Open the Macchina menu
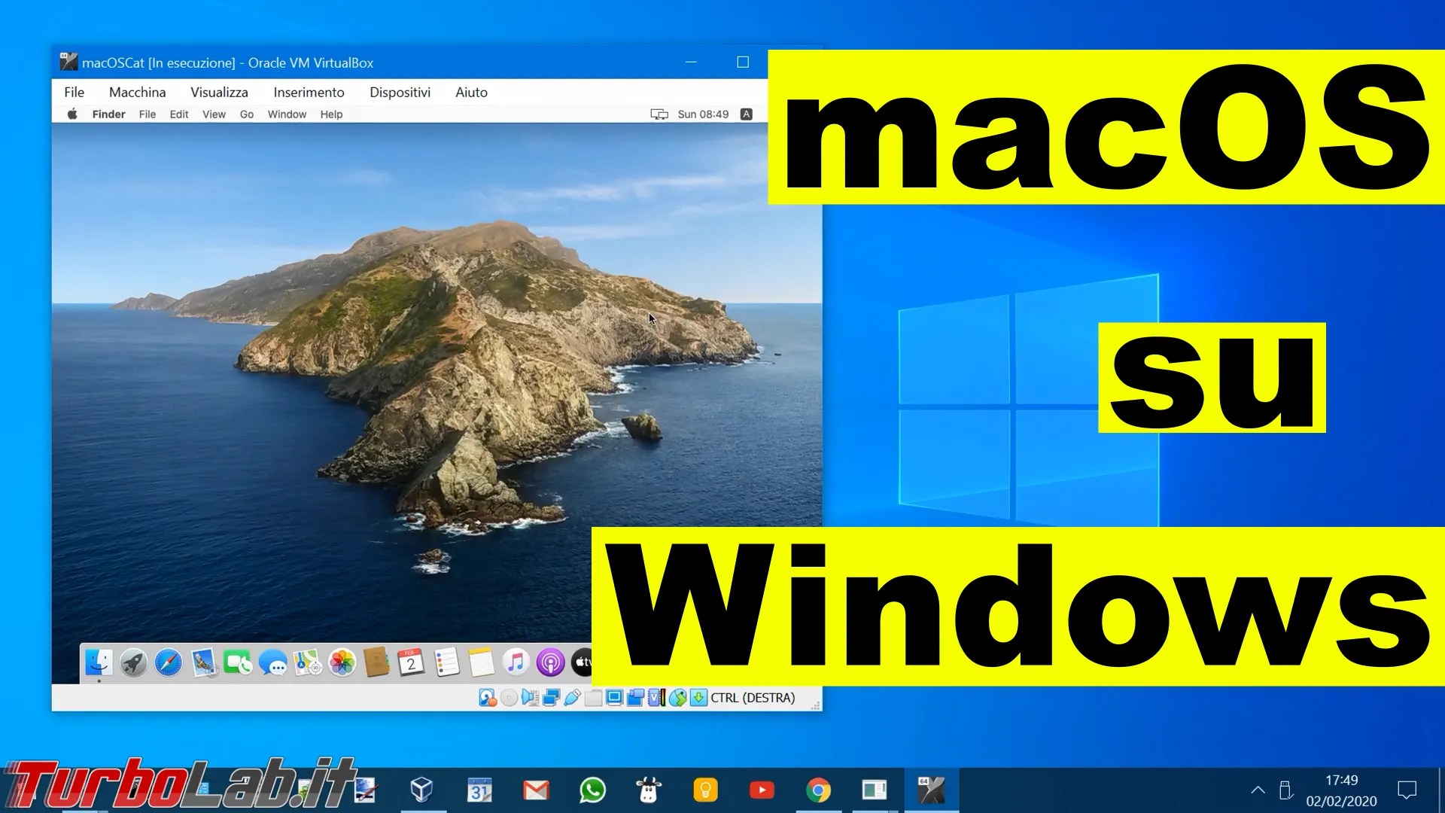Screen dimensions: 1445x813 (x=137, y=92)
